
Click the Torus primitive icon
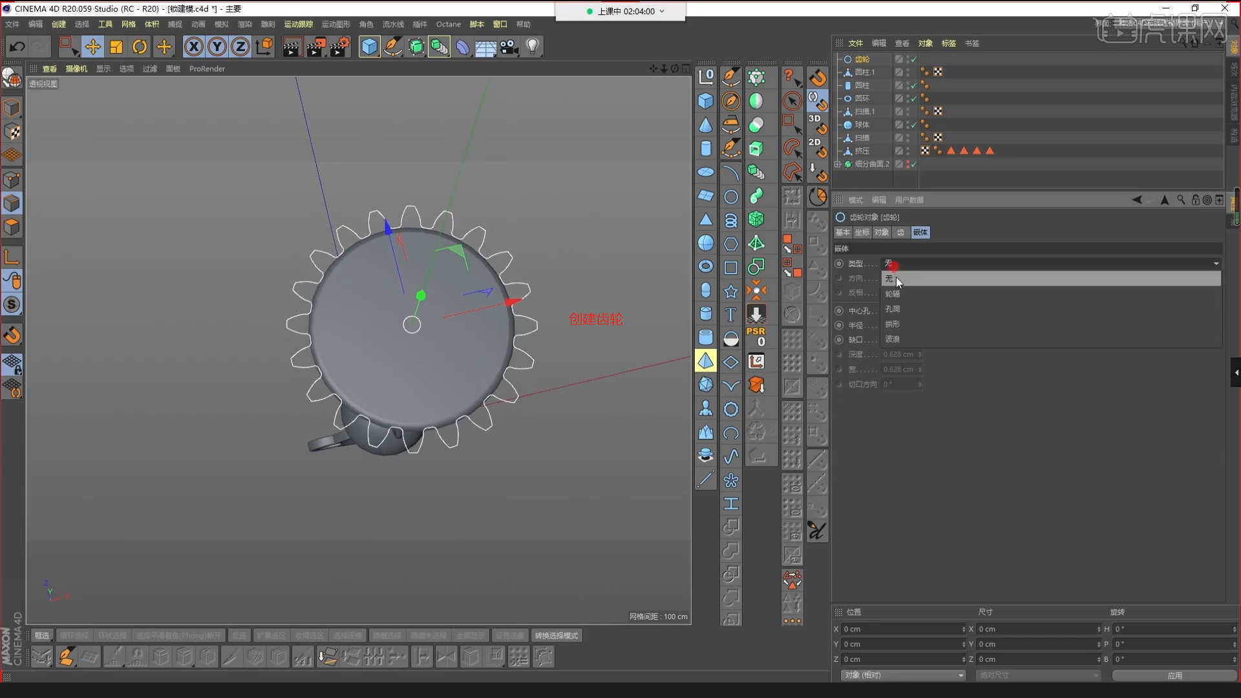point(706,266)
